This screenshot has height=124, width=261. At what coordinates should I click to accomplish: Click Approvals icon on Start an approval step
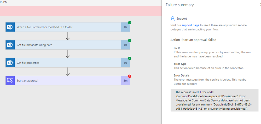10,81
